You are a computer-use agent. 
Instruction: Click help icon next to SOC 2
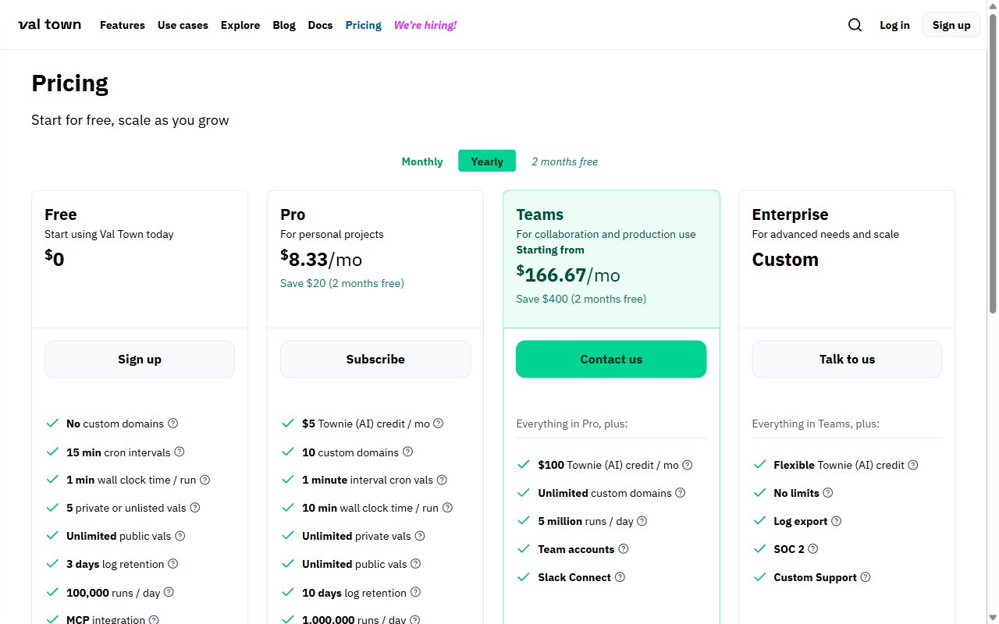[x=813, y=549]
